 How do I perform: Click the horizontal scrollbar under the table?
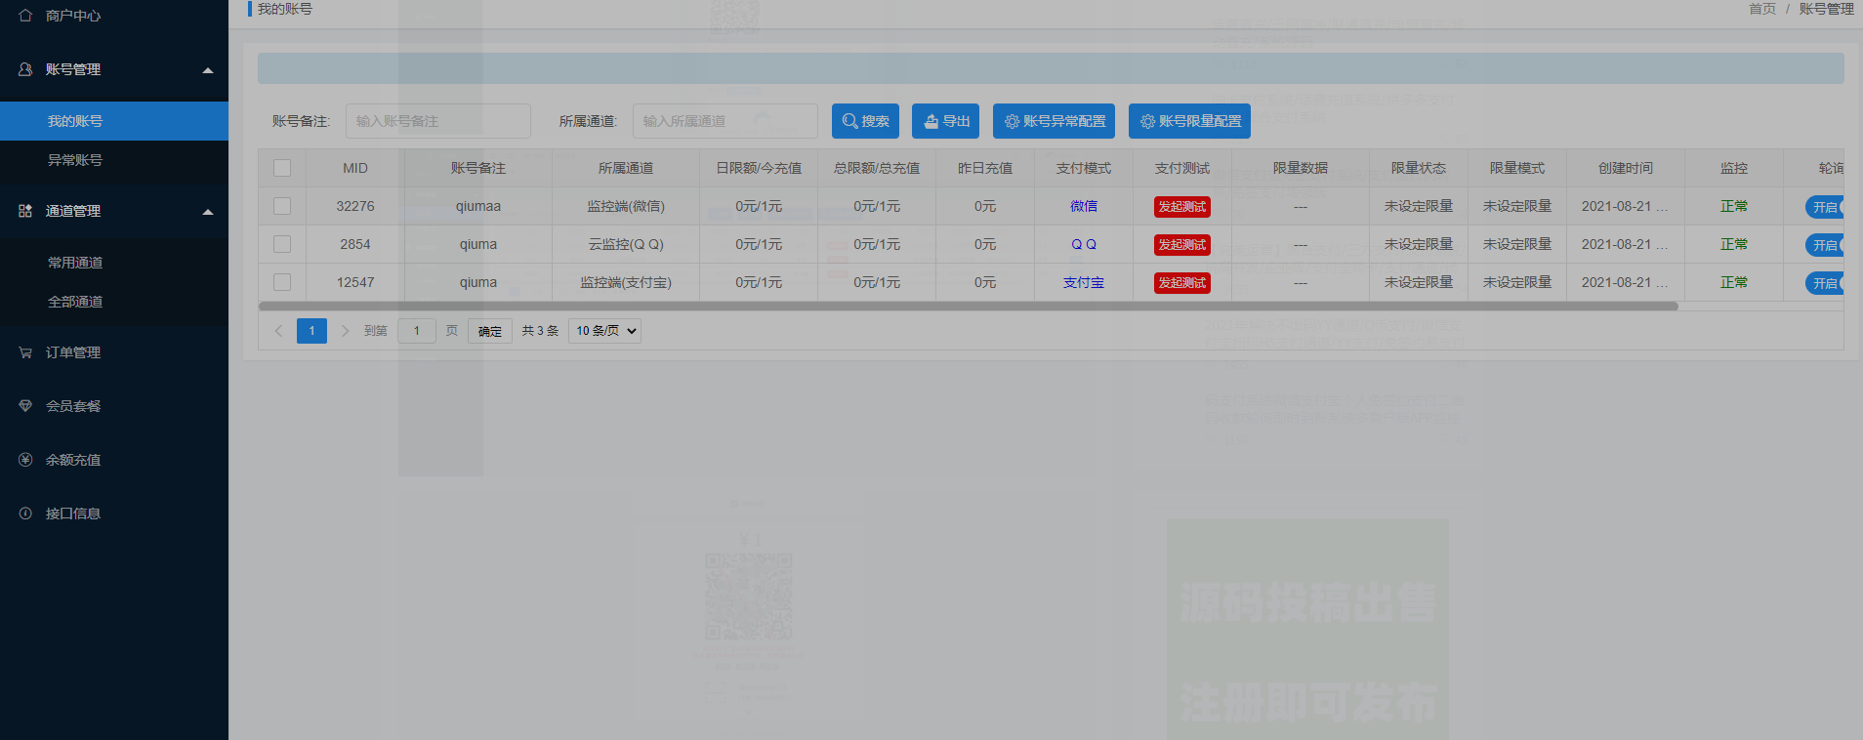[x=967, y=307]
